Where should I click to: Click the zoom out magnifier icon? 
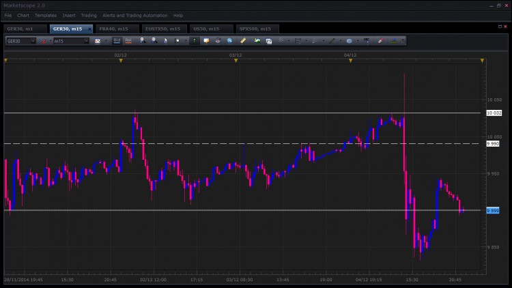click(x=154, y=40)
